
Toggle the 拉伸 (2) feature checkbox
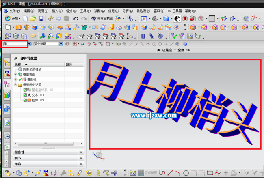coord(25,100)
